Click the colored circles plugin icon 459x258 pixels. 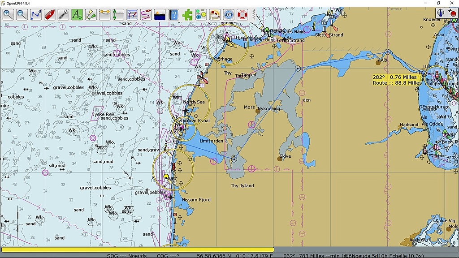pyautogui.click(x=201, y=14)
